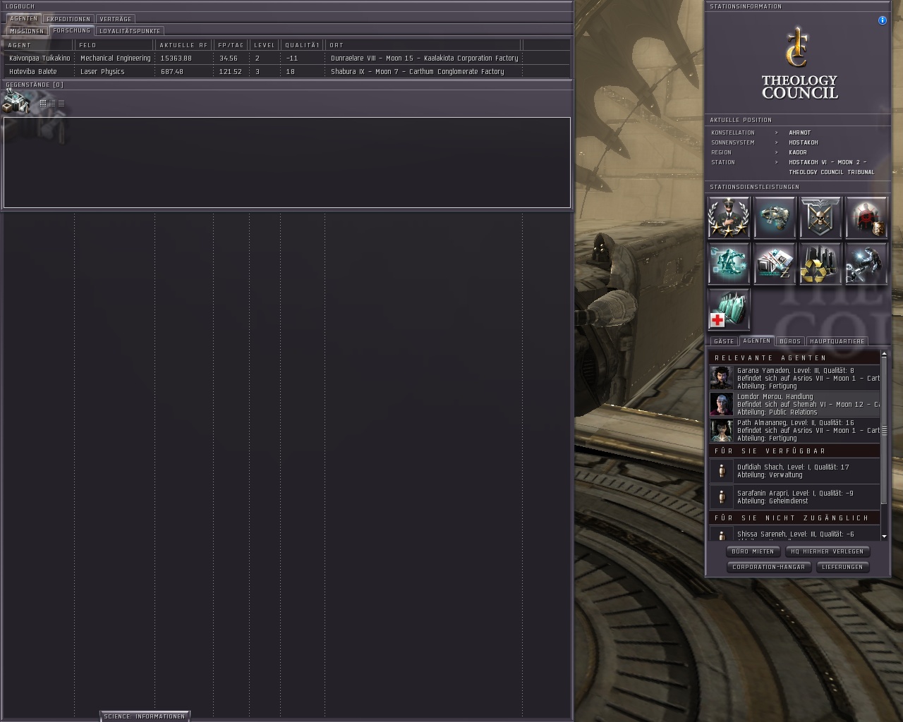Select research agent Kaivonpaa Tuikakino row
903x722 pixels.
click(x=286, y=59)
